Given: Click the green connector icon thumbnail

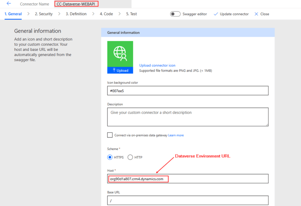Looking at the screenshot, I should coord(120,54).
